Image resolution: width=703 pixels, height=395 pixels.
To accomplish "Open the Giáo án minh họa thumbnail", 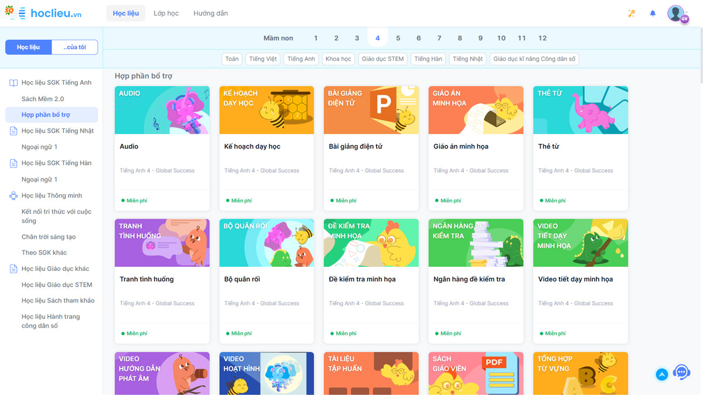I will click(476, 110).
